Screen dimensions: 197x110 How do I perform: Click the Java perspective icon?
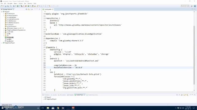click(x=195, y=6)
